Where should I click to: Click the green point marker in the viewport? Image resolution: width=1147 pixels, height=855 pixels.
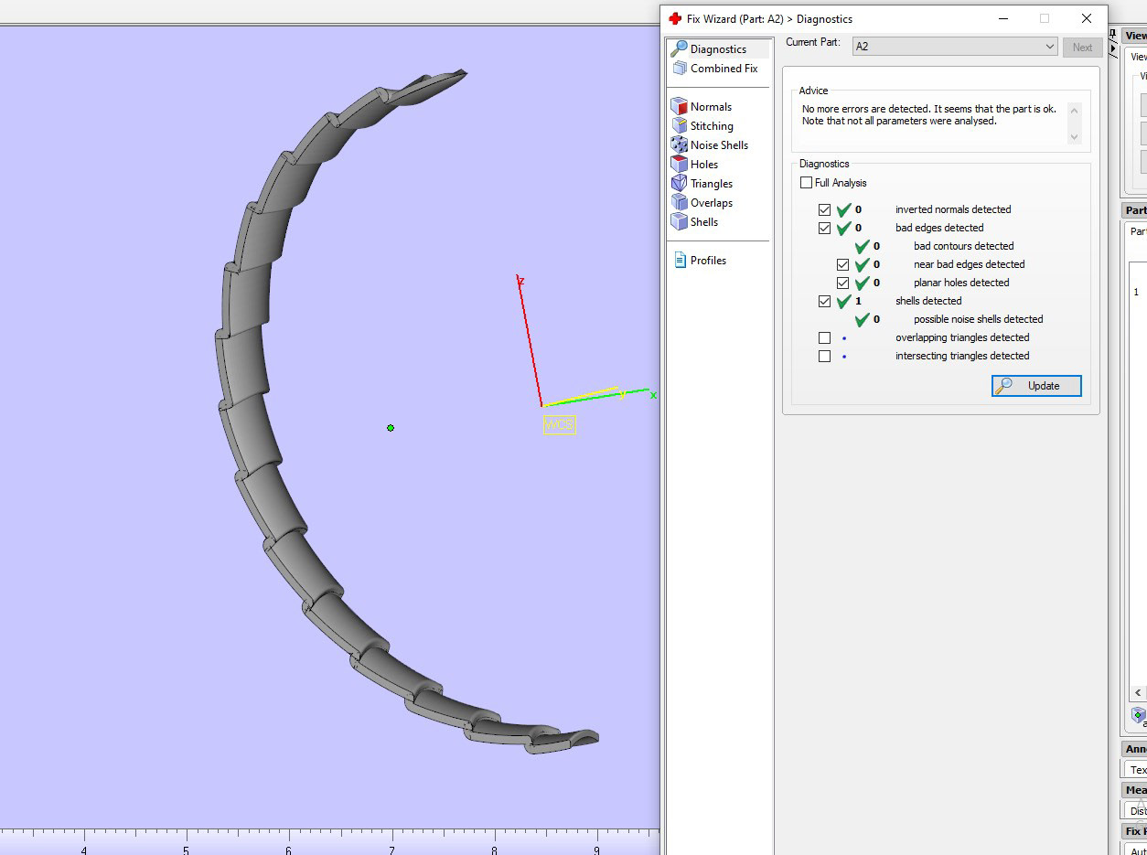click(391, 428)
